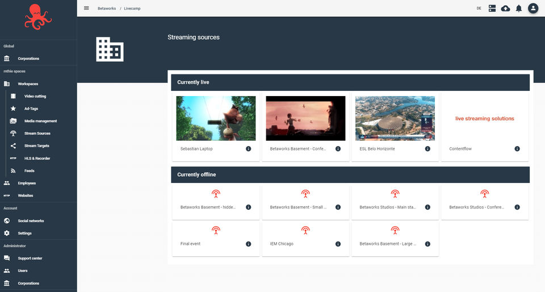Select Betaworks Studios - Confere... offline source
The image size is (545, 292).
(x=484, y=202)
